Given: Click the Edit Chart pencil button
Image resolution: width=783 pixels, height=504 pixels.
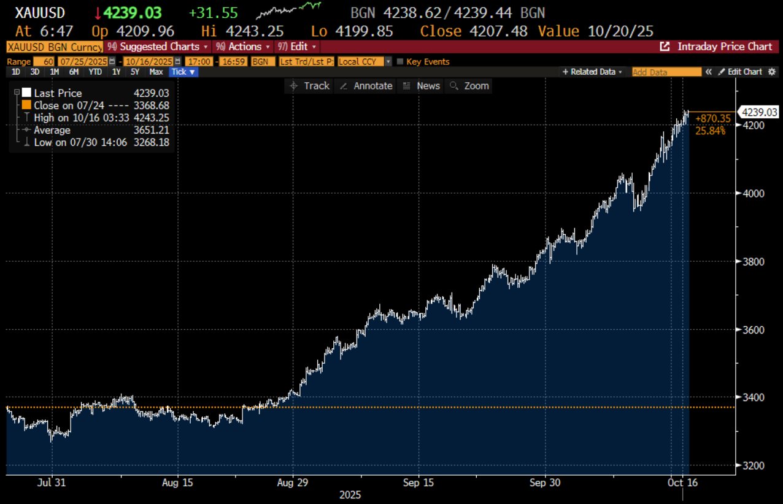Looking at the screenshot, I should tap(740, 72).
